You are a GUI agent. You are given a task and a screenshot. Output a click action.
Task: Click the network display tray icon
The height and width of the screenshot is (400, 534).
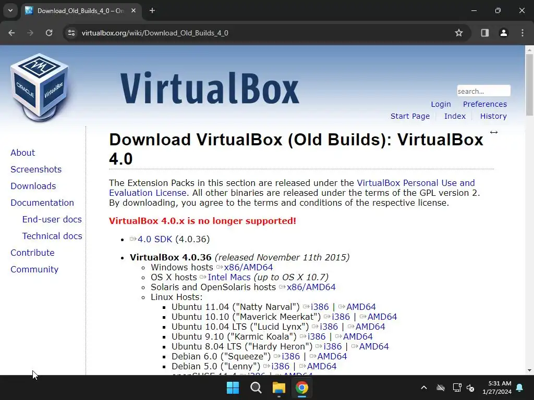coord(457,387)
